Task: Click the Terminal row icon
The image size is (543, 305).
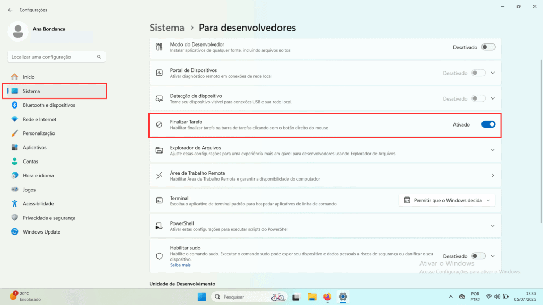Action: [x=159, y=201]
